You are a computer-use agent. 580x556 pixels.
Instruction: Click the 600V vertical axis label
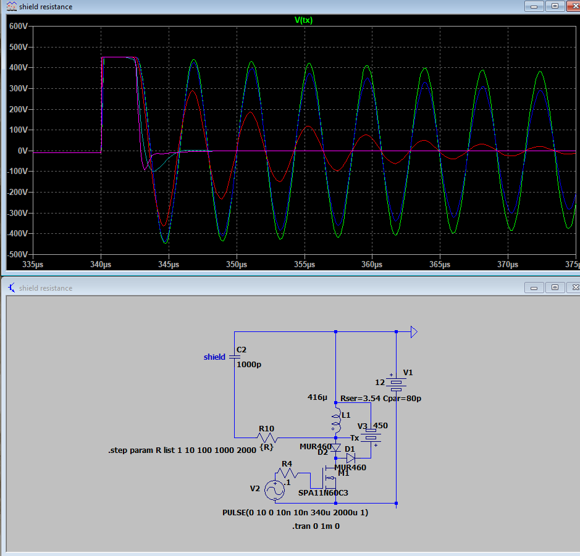click(x=18, y=27)
